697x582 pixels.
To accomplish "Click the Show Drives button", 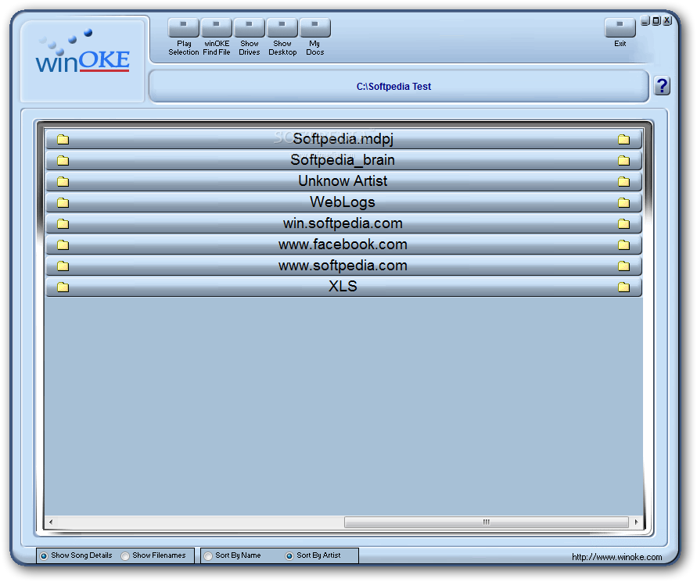I will [250, 27].
